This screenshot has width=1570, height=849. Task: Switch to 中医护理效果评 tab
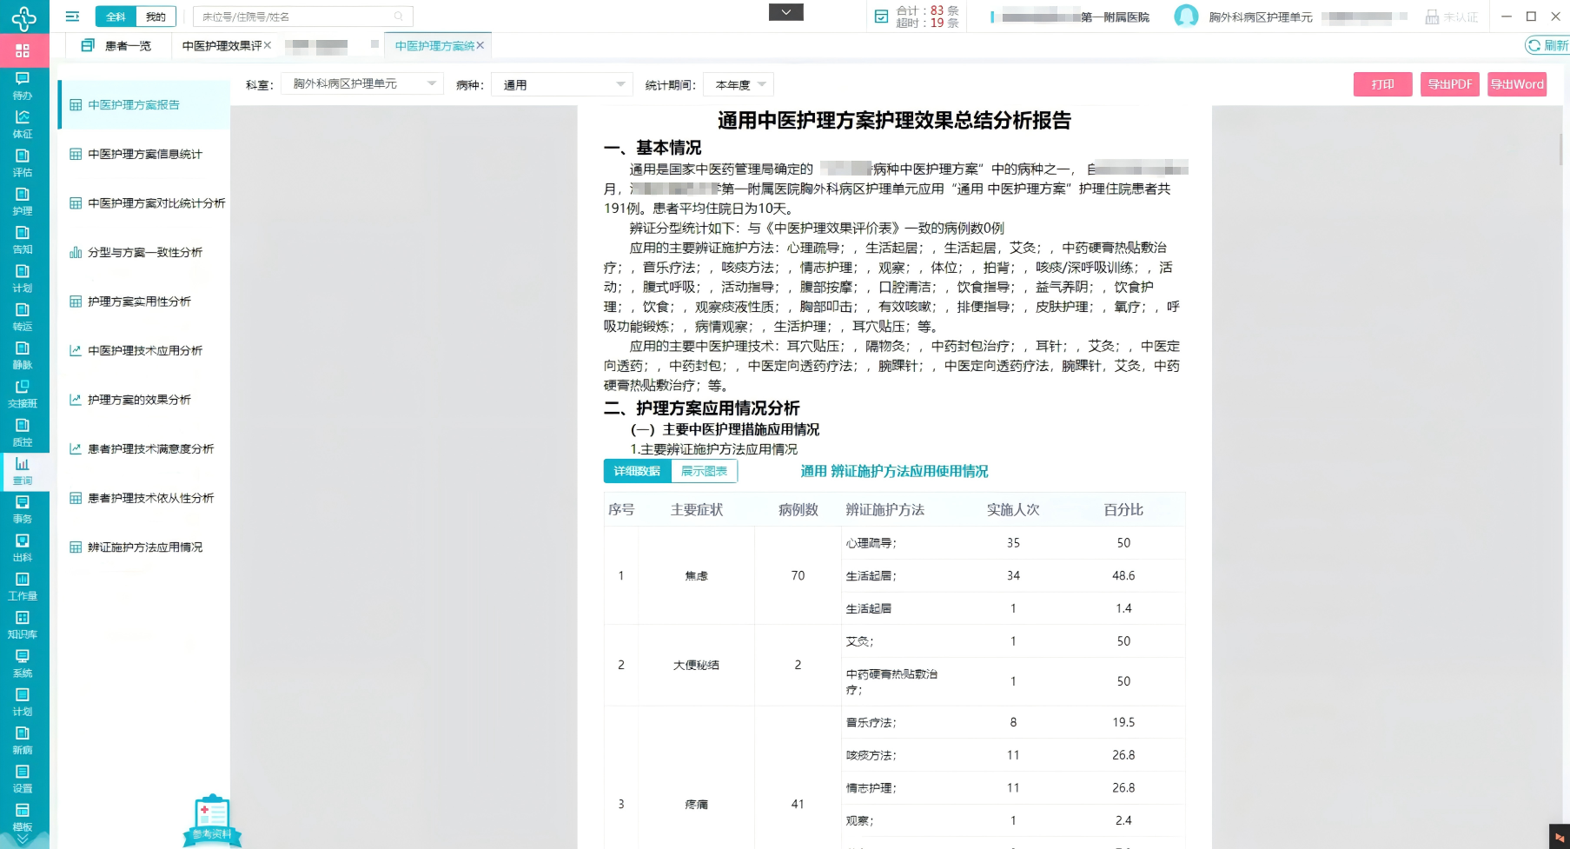pyautogui.click(x=222, y=45)
